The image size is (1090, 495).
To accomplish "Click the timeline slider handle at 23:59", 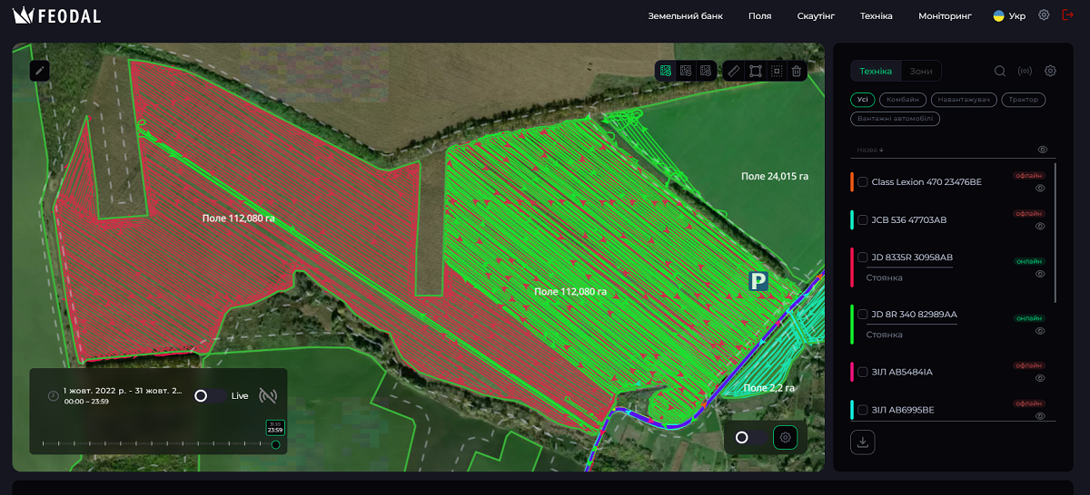I will 275,444.
